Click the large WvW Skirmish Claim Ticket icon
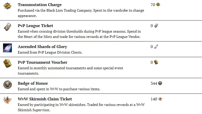Image resolution: width=202 pixels, height=114 pixels. click(x=8, y=100)
